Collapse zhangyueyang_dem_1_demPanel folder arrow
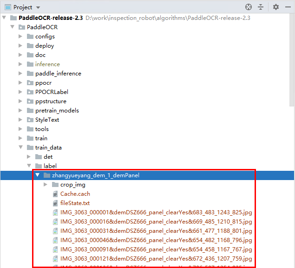 click(x=37, y=175)
